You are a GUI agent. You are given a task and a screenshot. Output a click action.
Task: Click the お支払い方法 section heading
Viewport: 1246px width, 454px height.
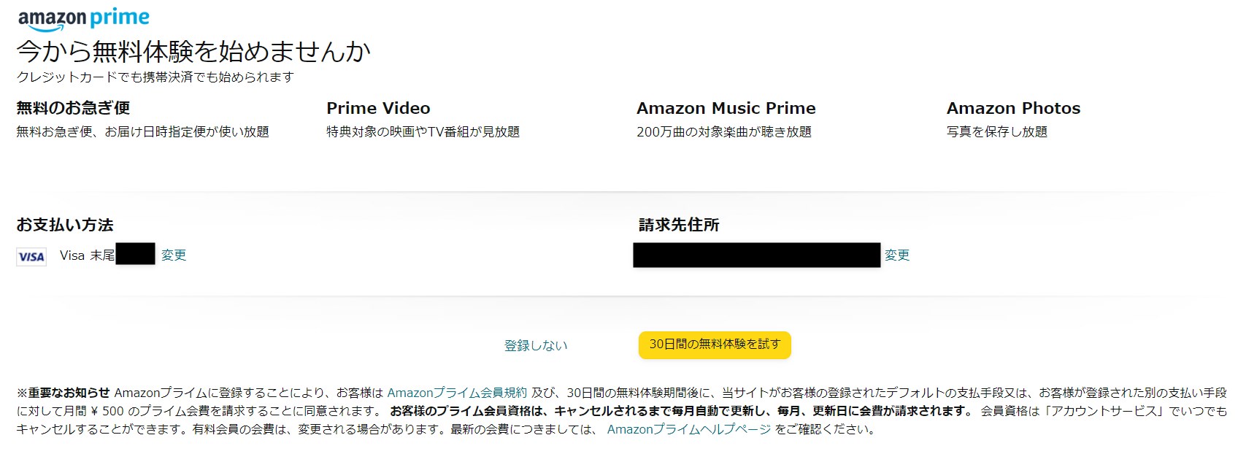coord(65,225)
